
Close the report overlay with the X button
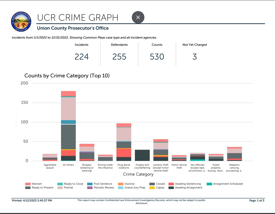point(138,17)
